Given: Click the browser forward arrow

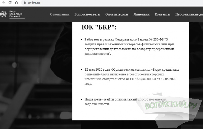Looking at the screenshot, I should click(4, 3).
